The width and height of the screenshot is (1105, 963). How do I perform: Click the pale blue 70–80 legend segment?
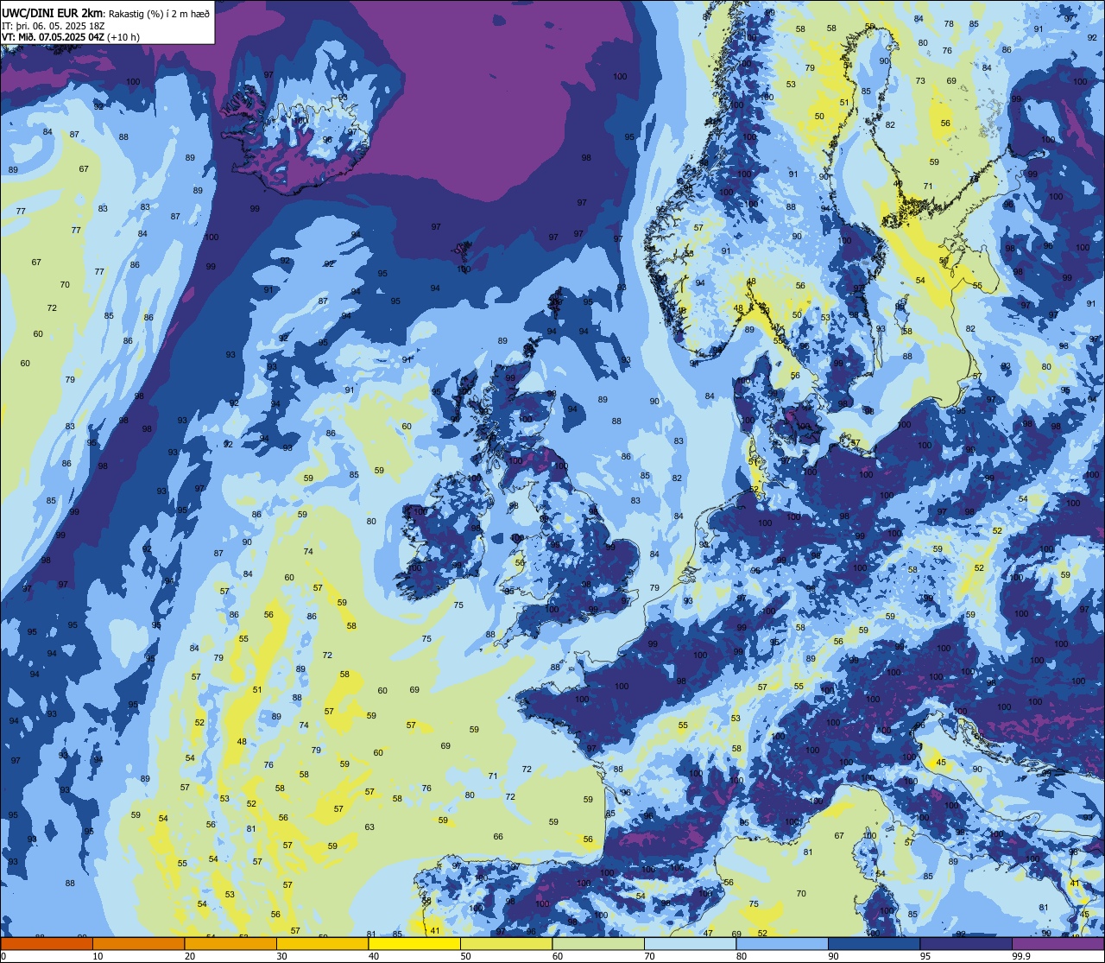(690, 943)
